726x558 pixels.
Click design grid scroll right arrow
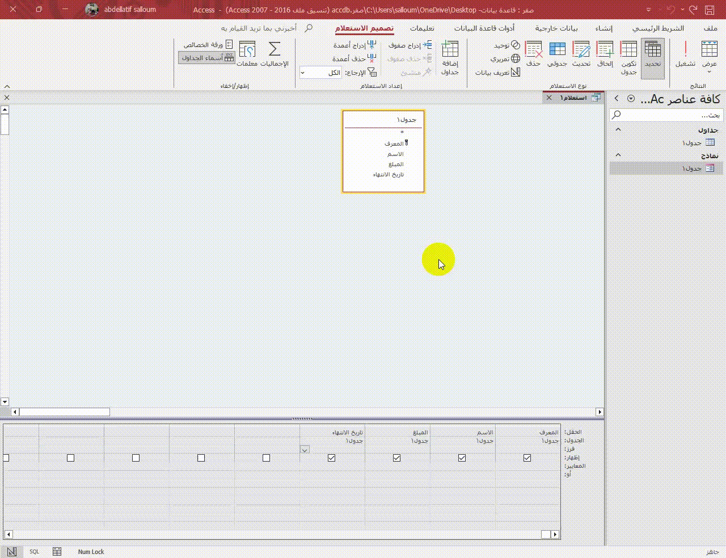tap(555, 534)
